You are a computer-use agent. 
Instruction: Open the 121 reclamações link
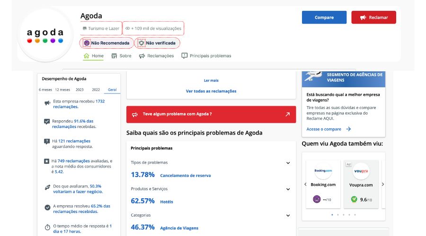pyautogui.click(x=74, y=141)
